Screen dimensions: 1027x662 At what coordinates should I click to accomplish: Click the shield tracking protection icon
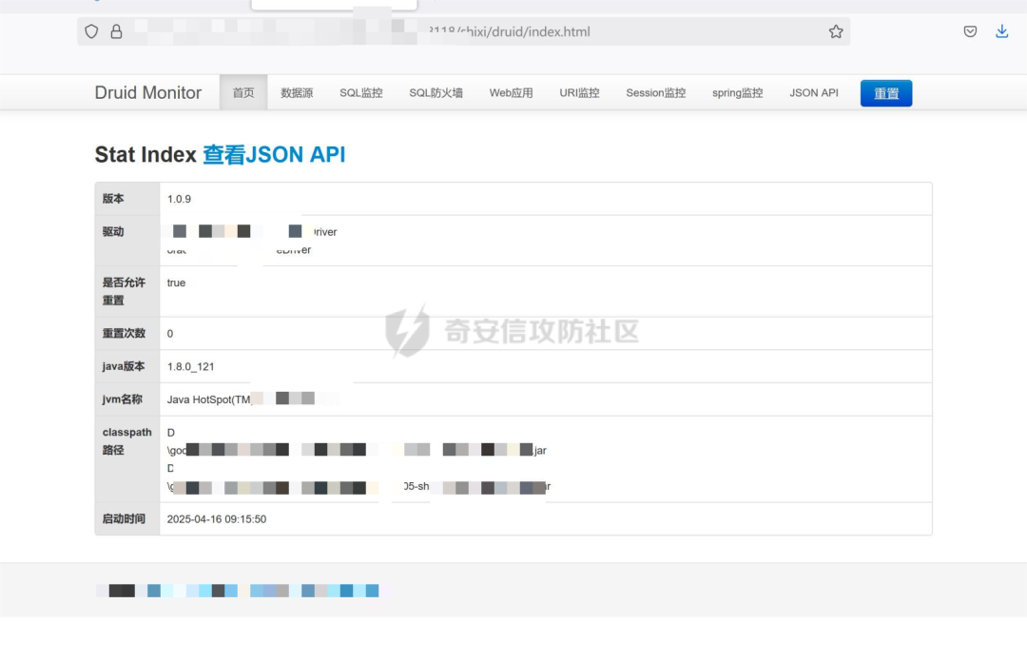click(91, 31)
